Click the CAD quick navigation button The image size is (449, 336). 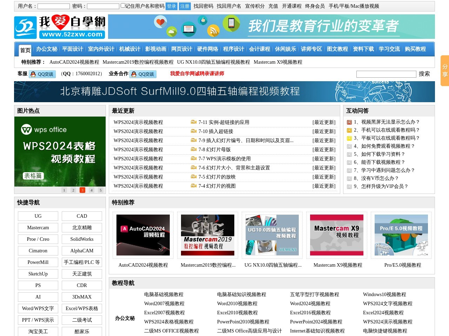click(82, 216)
